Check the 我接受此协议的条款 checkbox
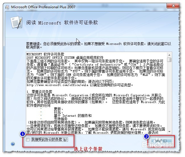The width and height of the screenshot is (185, 157). [28, 140]
